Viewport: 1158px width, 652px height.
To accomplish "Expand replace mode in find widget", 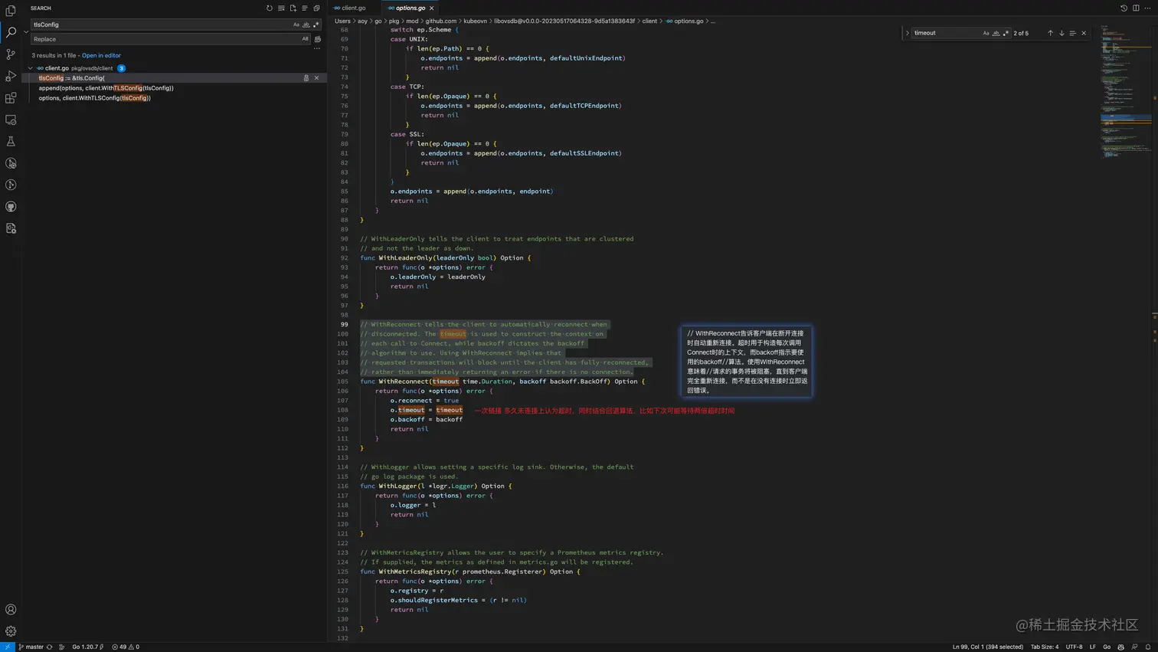I will coord(908,33).
